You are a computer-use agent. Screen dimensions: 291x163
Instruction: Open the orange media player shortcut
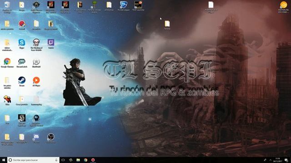coord(36,80)
